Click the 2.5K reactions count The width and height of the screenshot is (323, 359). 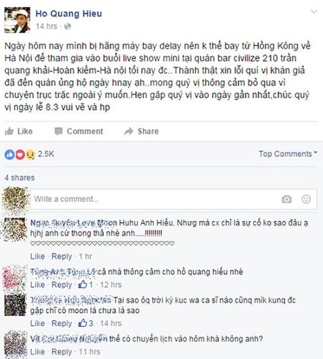(x=46, y=154)
